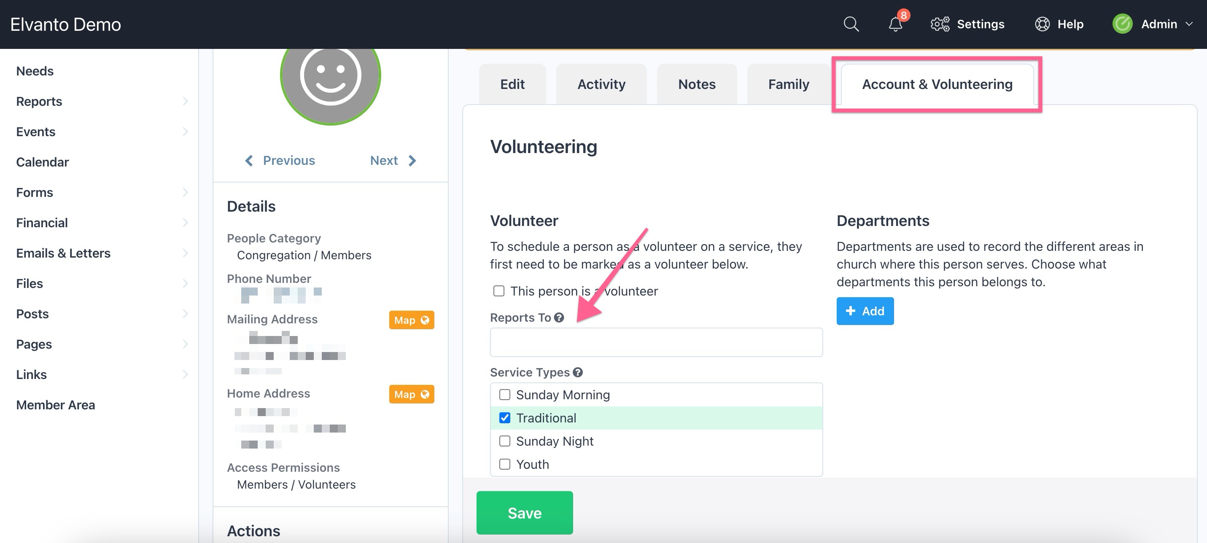Screen dimensions: 1207x543
Task: Expand the Forms sidebar menu
Action: coord(186,192)
